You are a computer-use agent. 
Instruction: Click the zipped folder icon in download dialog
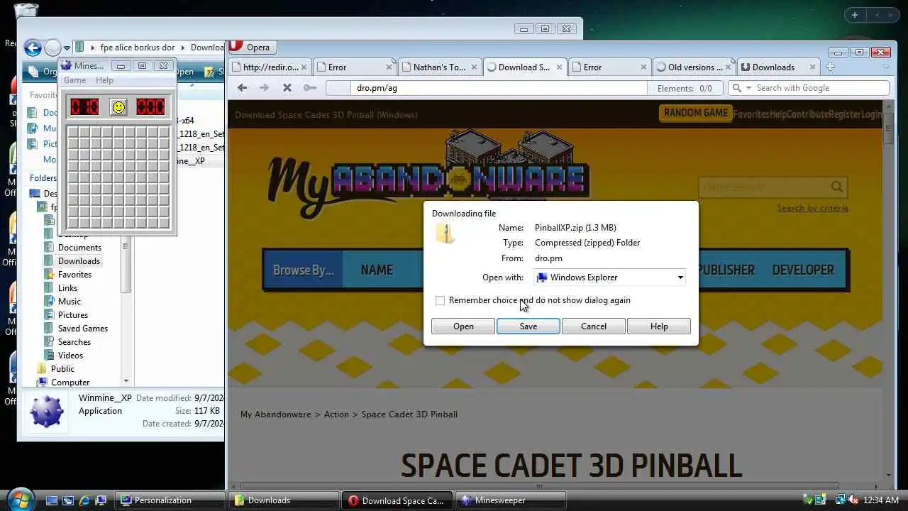445,233
